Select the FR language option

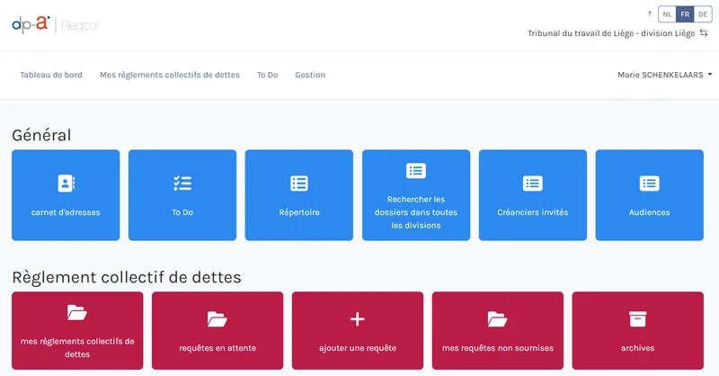685,14
